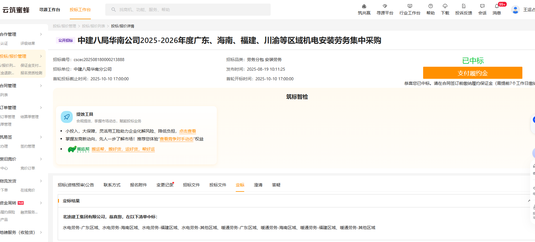Expand the 合作管理 sidebar section
Screen dimensions: 535x242
pyautogui.click(x=41, y=34)
